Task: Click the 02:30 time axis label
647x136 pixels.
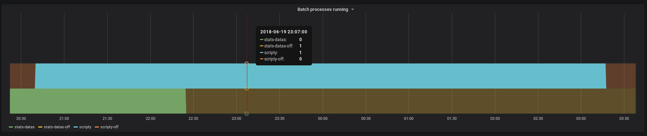Action: point(538,119)
